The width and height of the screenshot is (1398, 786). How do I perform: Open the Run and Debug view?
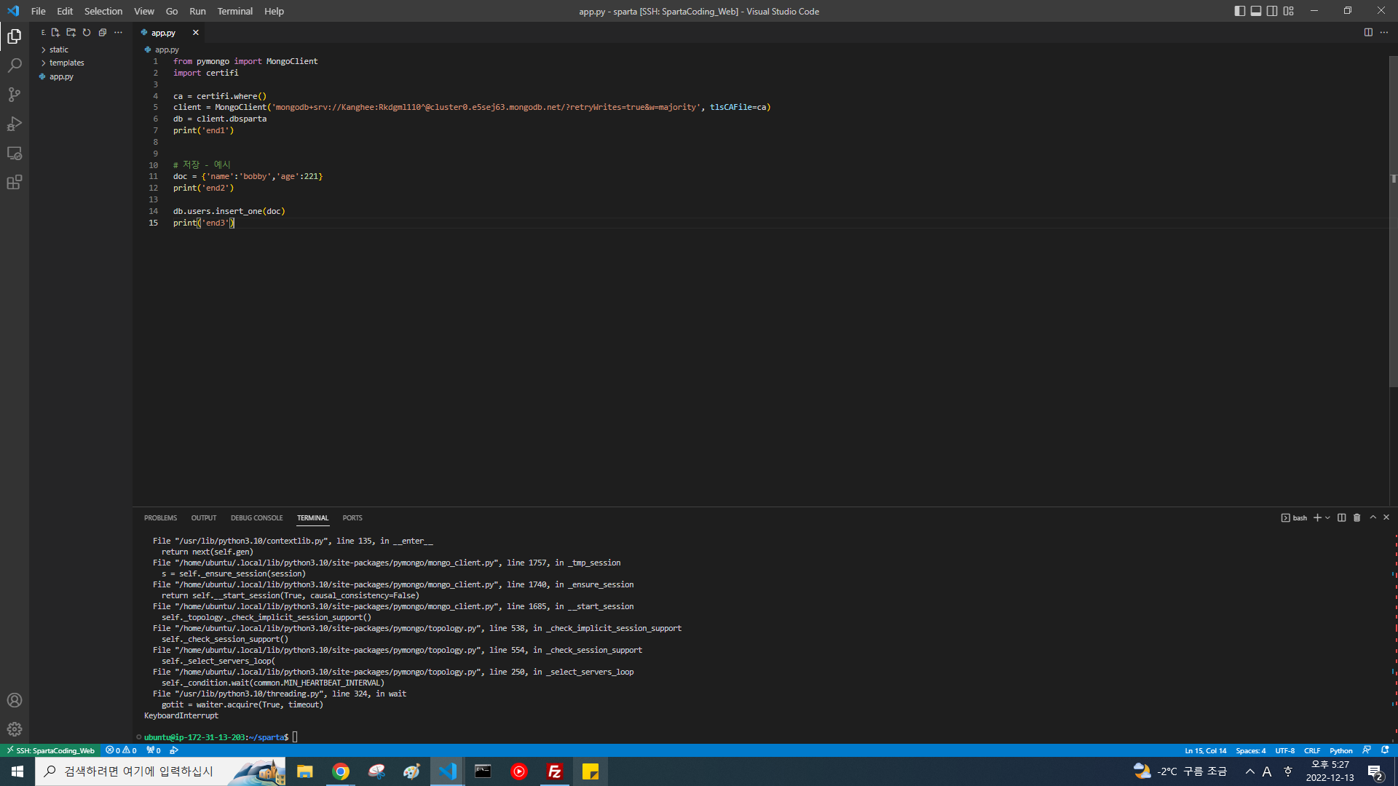(x=15, y=124)
